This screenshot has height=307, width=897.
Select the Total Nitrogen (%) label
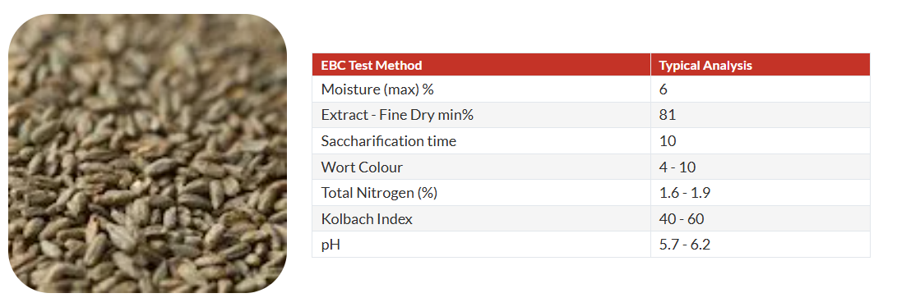point(379,193)
